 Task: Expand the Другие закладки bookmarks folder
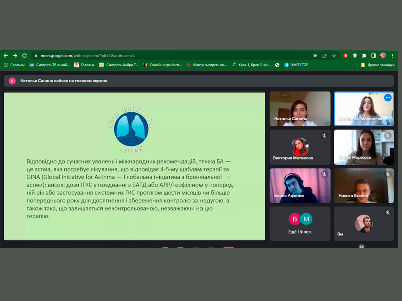[377, 65]
